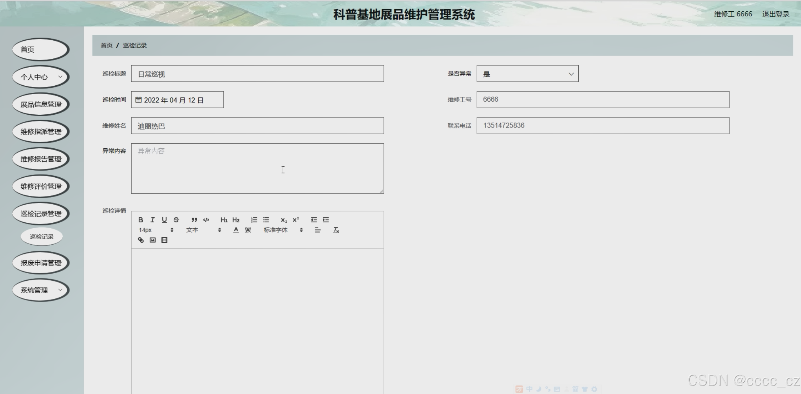
Task: Insert a hyperlink in the editor
Action: click(141, 240)
